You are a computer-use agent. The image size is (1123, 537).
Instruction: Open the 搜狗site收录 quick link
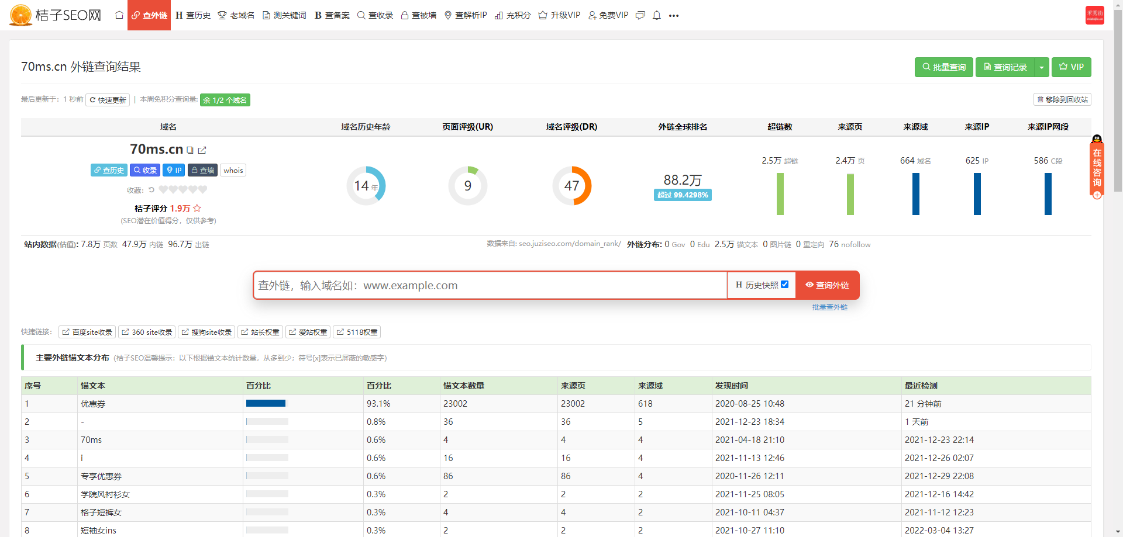(206, 332)
